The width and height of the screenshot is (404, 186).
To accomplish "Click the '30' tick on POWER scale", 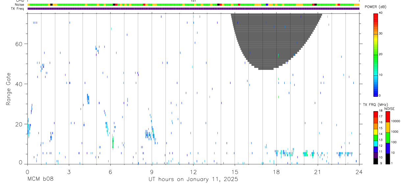I will 381,34.
